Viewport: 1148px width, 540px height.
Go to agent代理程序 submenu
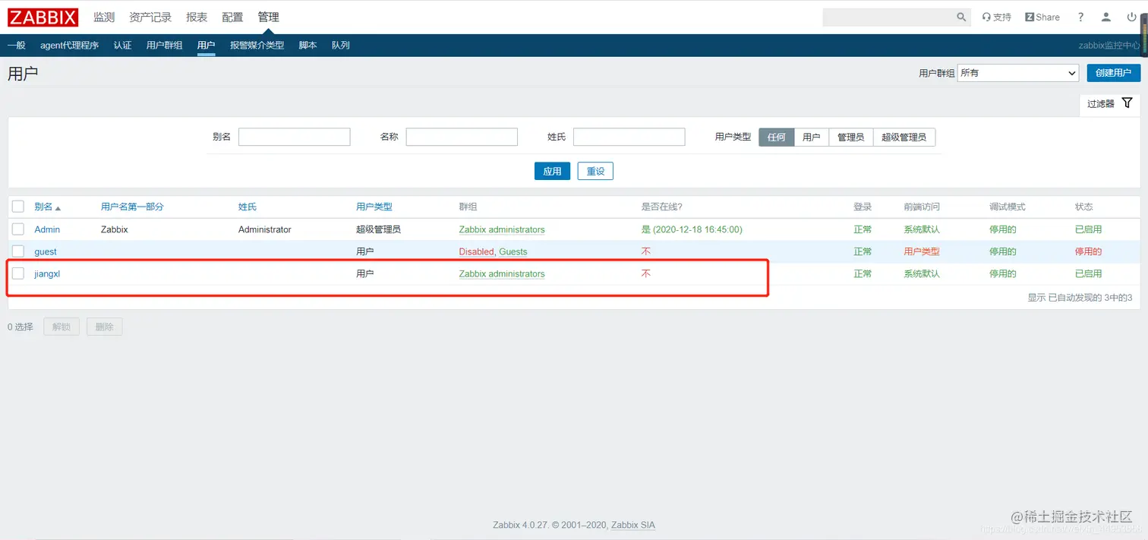pyautogui.click(x=70, y=46)
